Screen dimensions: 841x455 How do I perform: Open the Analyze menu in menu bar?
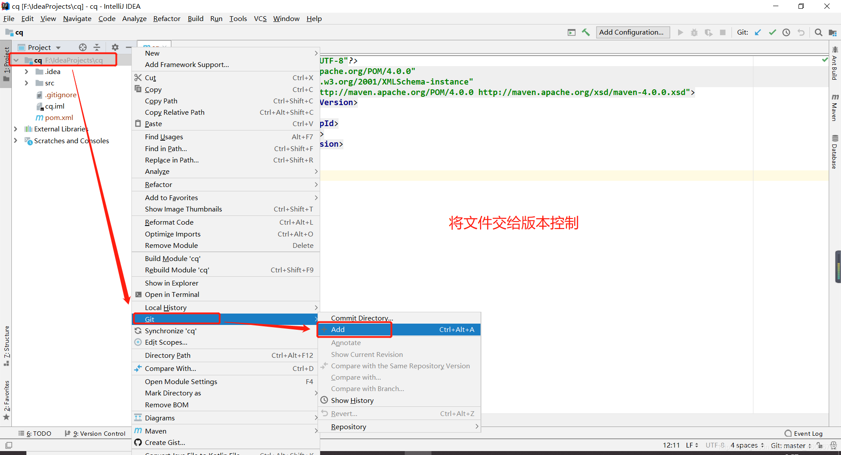tap(134, 19)
